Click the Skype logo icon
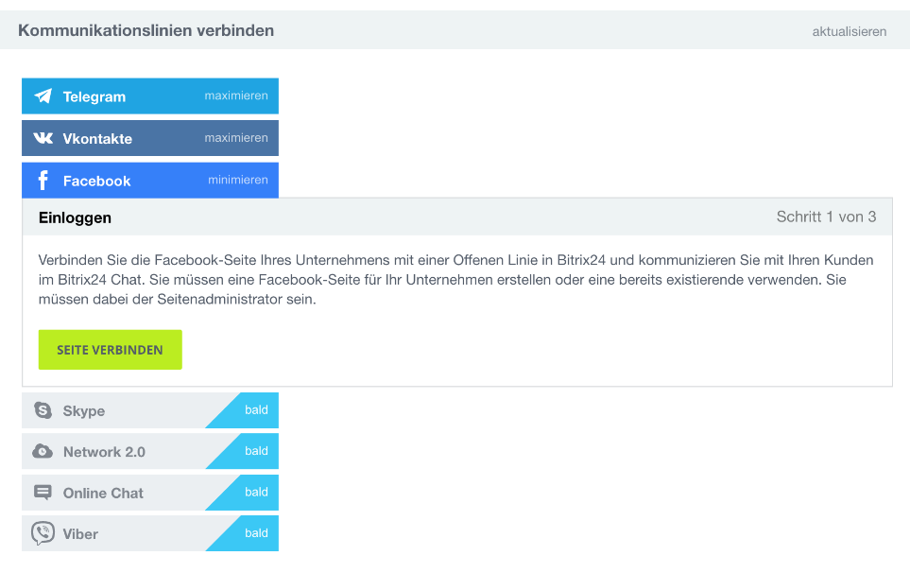Image resolution: width=910 pixels, height=573 pixels. (x=43, y=409)
